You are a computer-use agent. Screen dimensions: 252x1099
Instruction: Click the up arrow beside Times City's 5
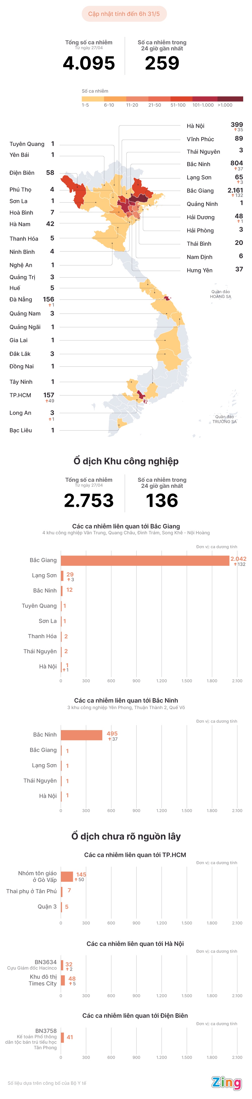71,983
